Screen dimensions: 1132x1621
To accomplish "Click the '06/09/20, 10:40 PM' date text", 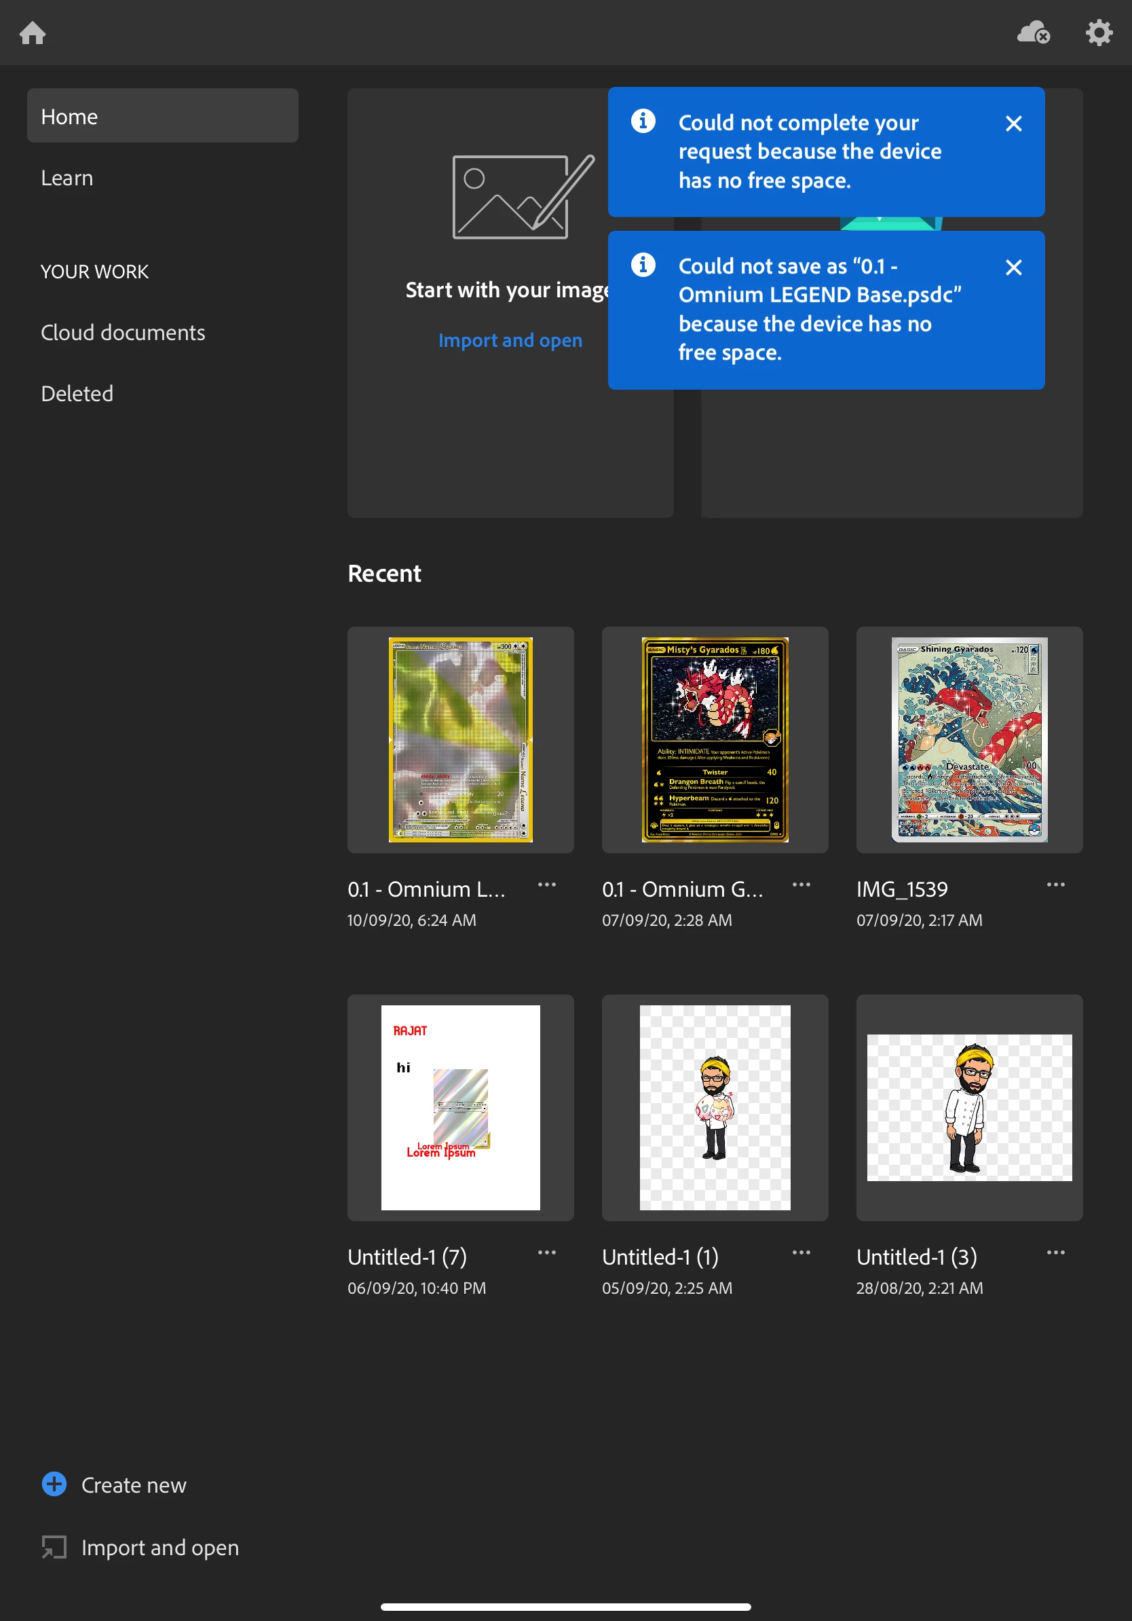I will pos(417,1288).
